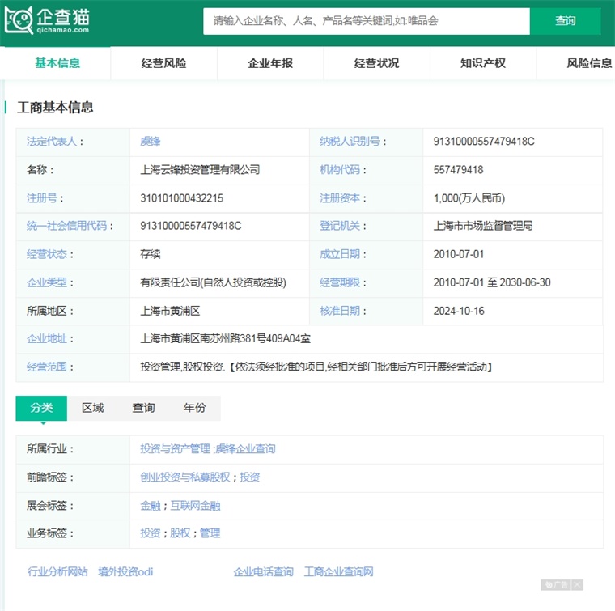Click the 企查猫 logo icon
Viewport: 615px width, 611px height.
(19, 20)
